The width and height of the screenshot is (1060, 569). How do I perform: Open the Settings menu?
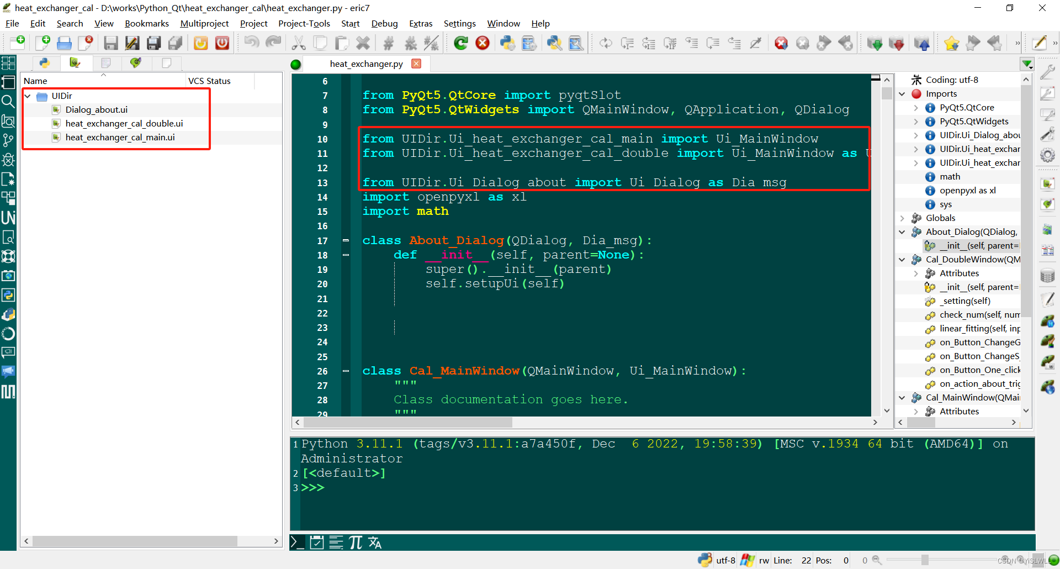point(459,23)
